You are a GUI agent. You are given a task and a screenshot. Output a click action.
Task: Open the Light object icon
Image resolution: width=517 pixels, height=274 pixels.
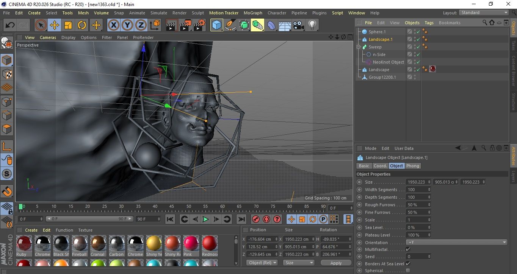312,25
